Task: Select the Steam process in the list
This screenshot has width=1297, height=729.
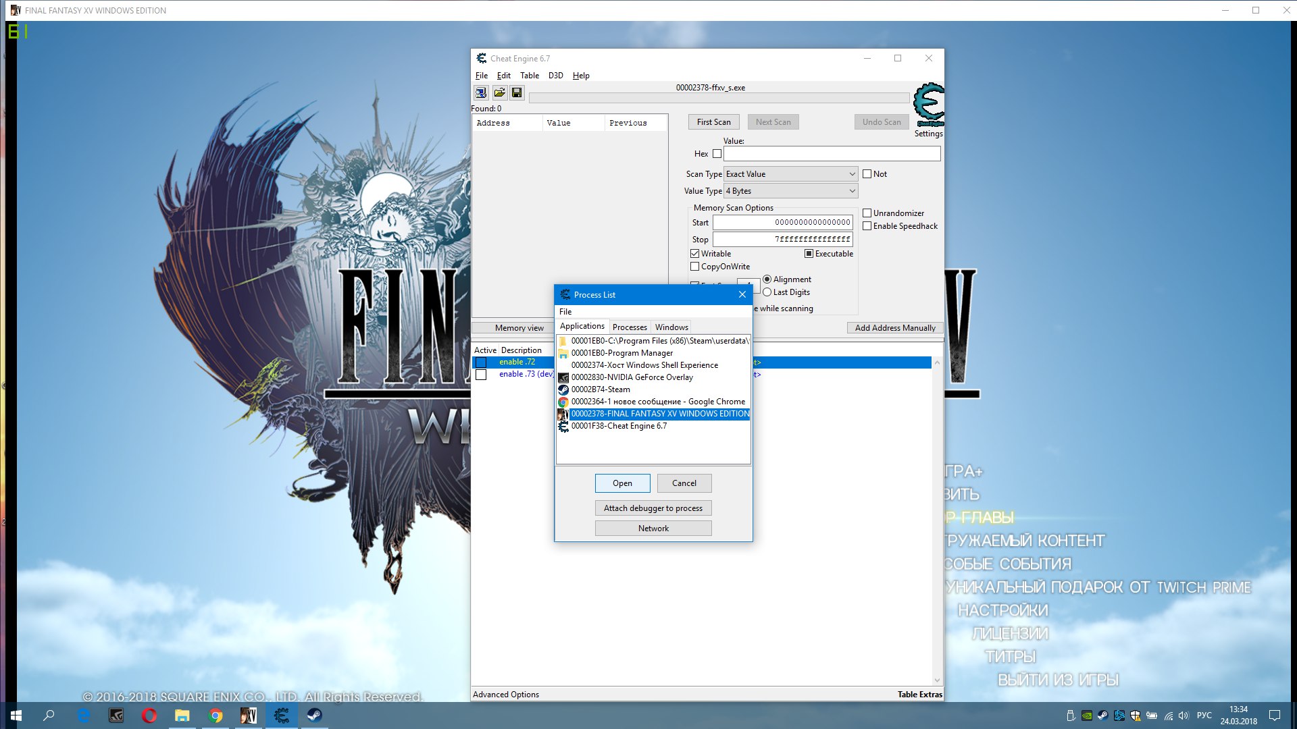Action: click(653, 389)
